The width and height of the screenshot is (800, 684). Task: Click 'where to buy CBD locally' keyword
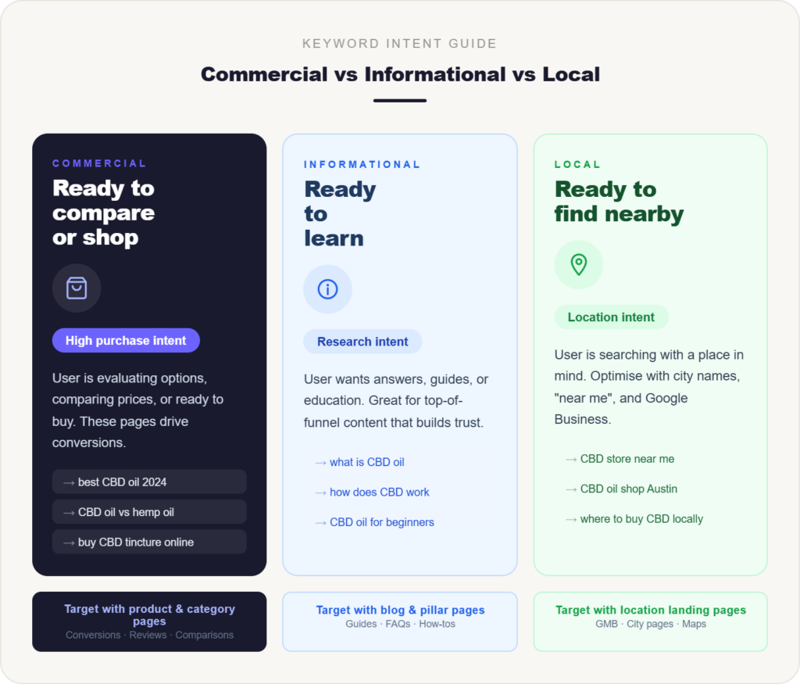[641, 519]
